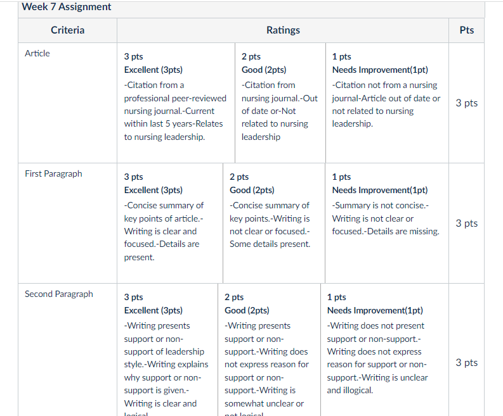Click the Article row 3 pts total
The image size is (503, 416).
[x=466, y=103]
